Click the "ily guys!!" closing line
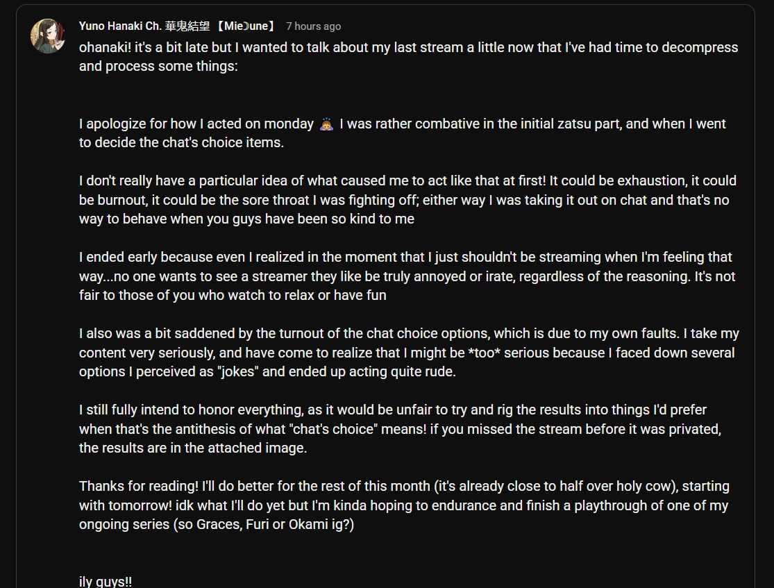 click(x=105, y=581)
